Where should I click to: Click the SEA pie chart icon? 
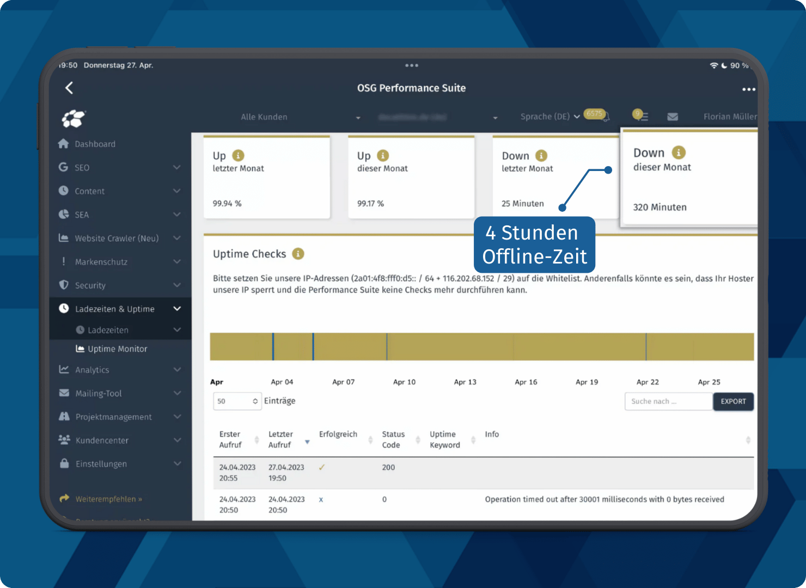tap(64, 215)
